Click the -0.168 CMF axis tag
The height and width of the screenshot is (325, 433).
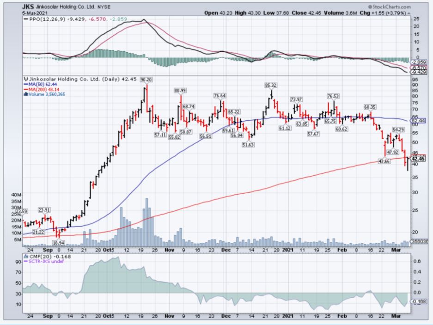coord(419,301)
